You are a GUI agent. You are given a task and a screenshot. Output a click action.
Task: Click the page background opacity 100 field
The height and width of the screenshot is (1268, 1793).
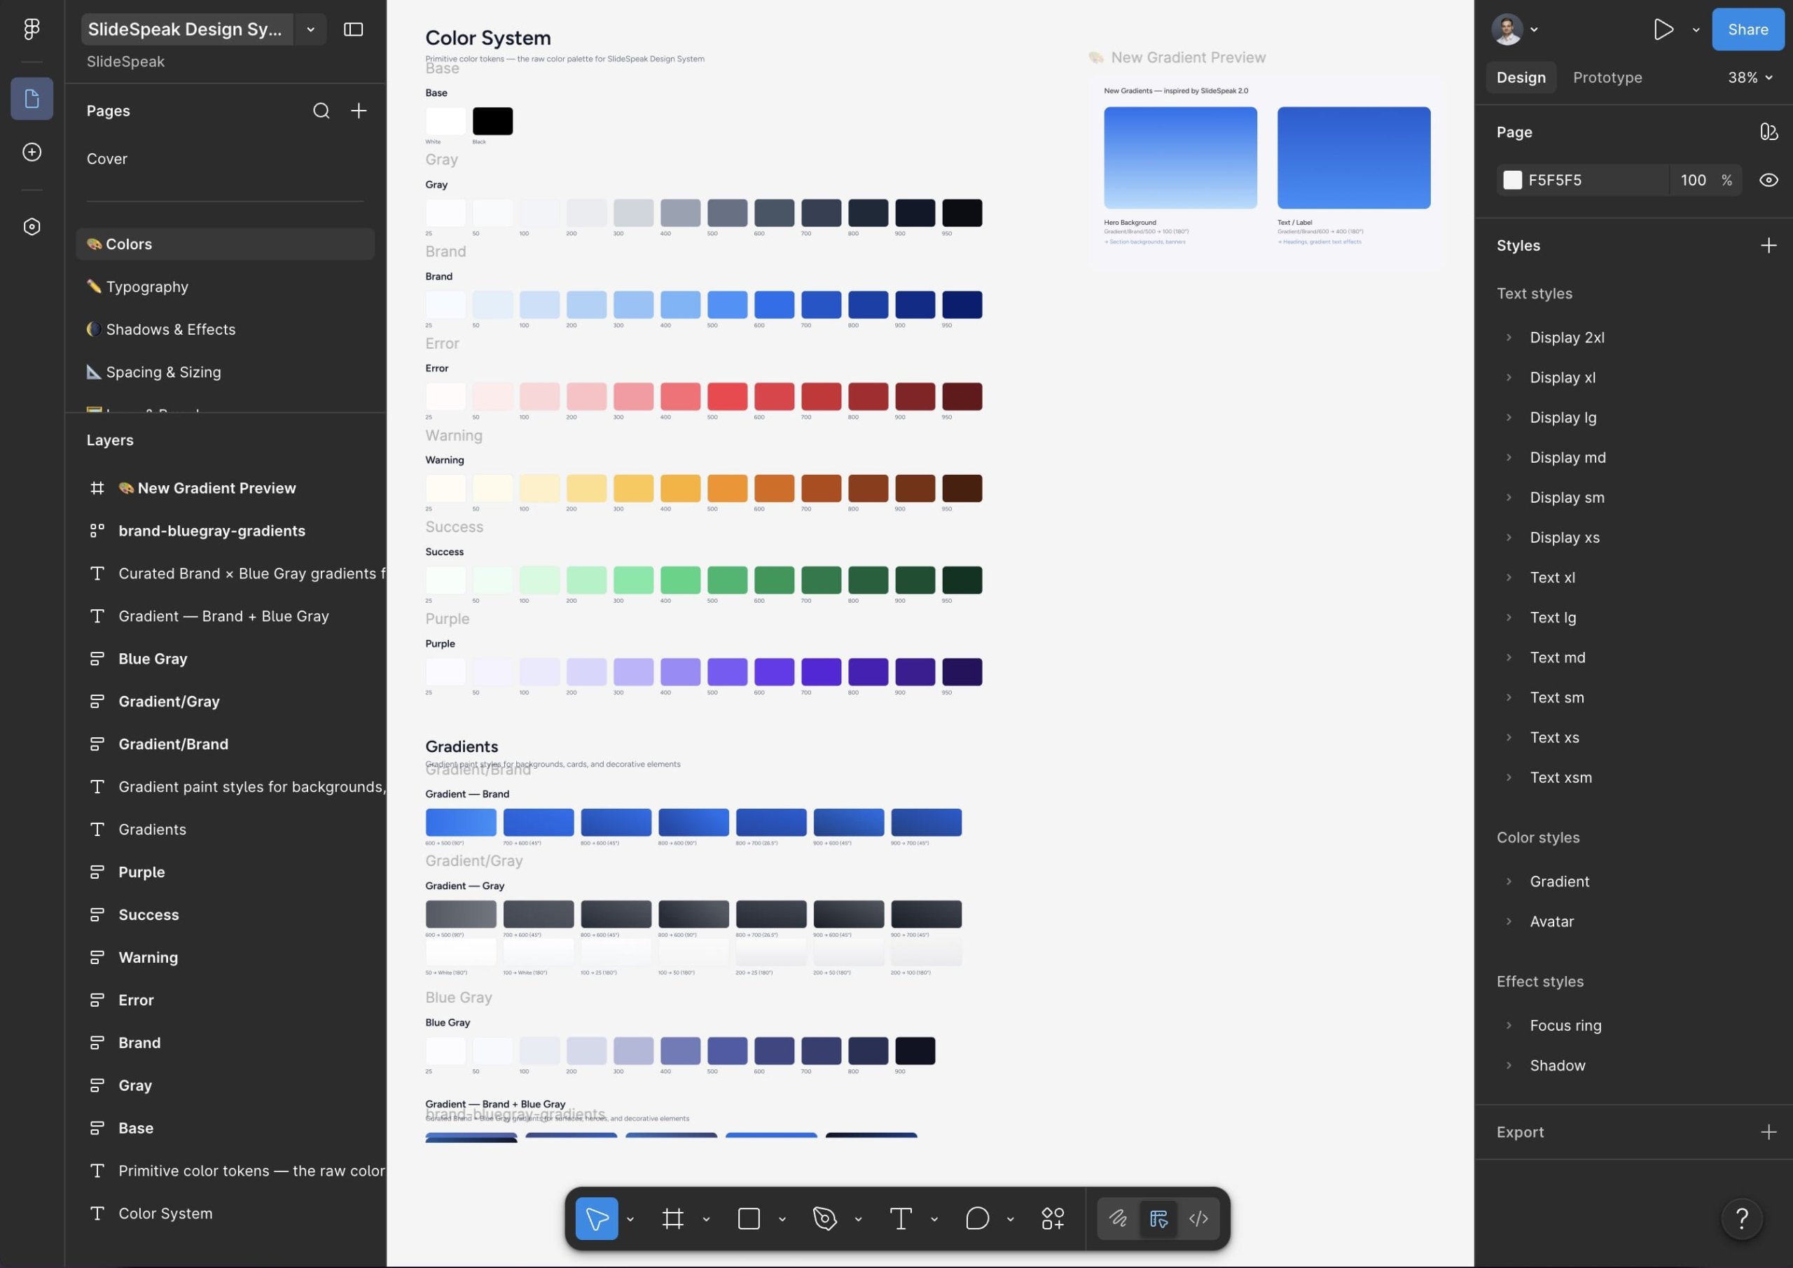(1692, 181)
